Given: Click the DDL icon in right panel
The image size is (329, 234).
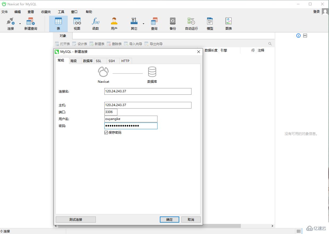Looking at the screenshot, I should tap(305, 36).
